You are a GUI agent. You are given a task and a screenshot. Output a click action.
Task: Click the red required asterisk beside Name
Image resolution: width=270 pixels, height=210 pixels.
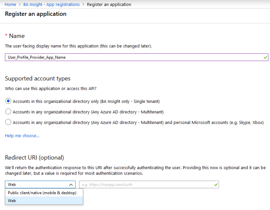tap(6, 36)
